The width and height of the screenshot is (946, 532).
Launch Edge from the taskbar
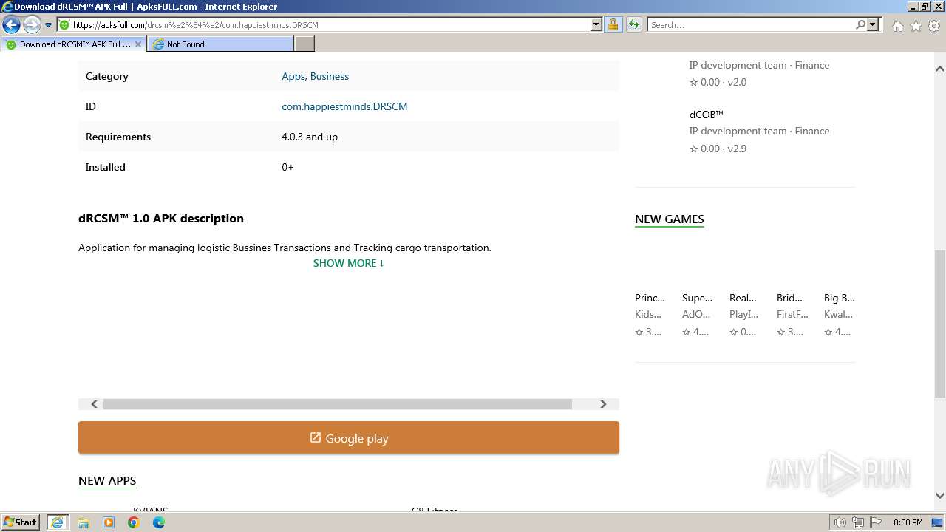(x=159, y=522)
